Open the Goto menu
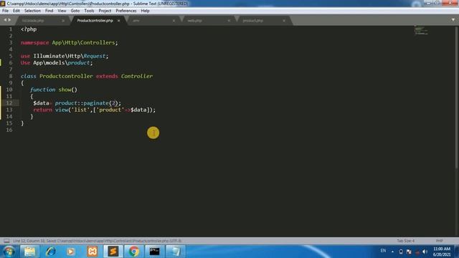 pos(75,11)
